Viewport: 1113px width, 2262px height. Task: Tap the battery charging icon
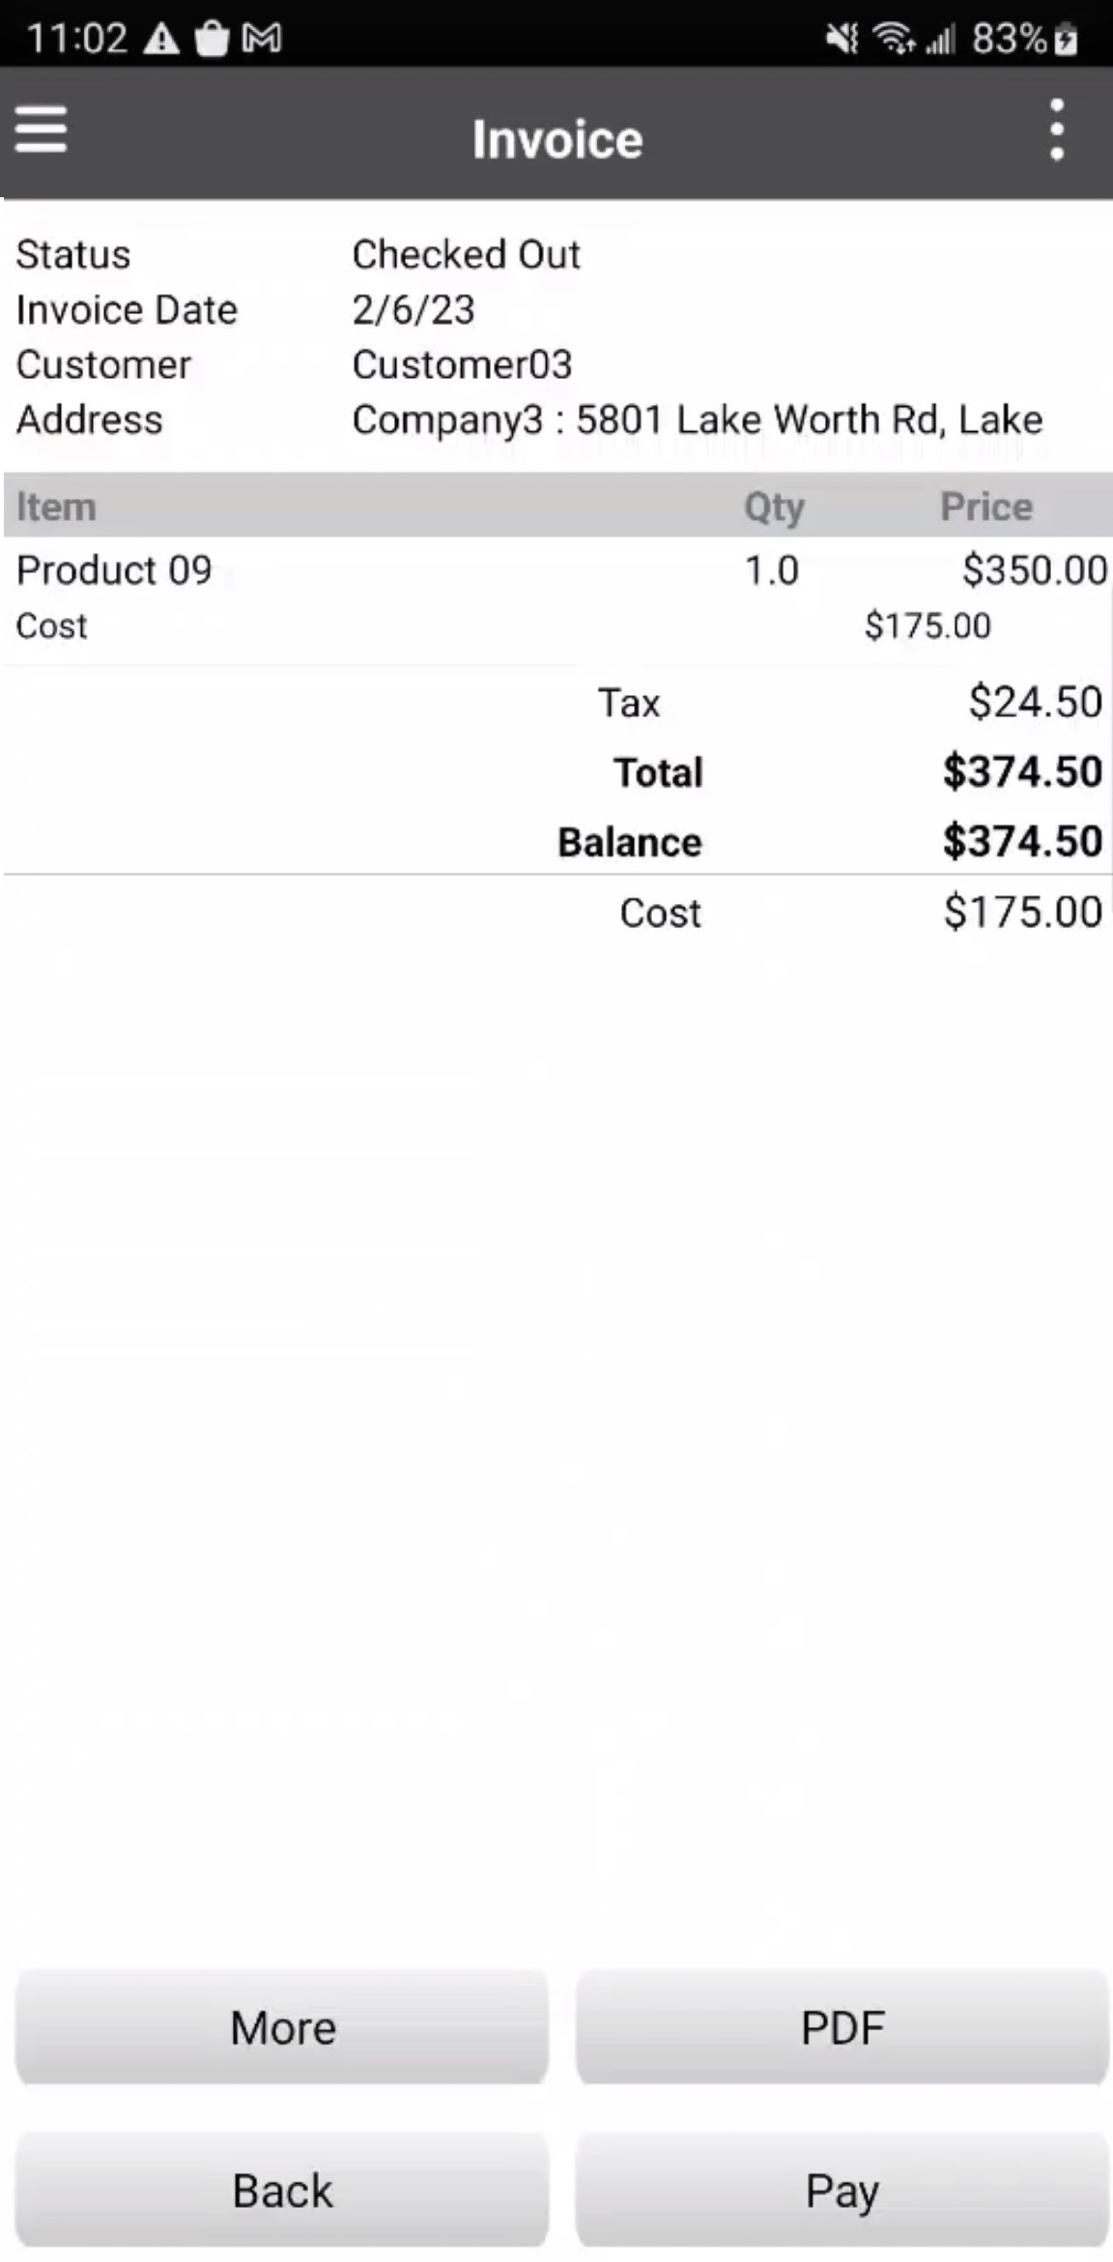pyautogui.click(x=1066, y=40)
